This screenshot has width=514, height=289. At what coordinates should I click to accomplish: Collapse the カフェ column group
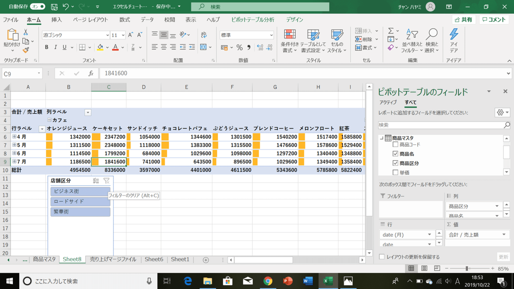[x=49, y=120]
